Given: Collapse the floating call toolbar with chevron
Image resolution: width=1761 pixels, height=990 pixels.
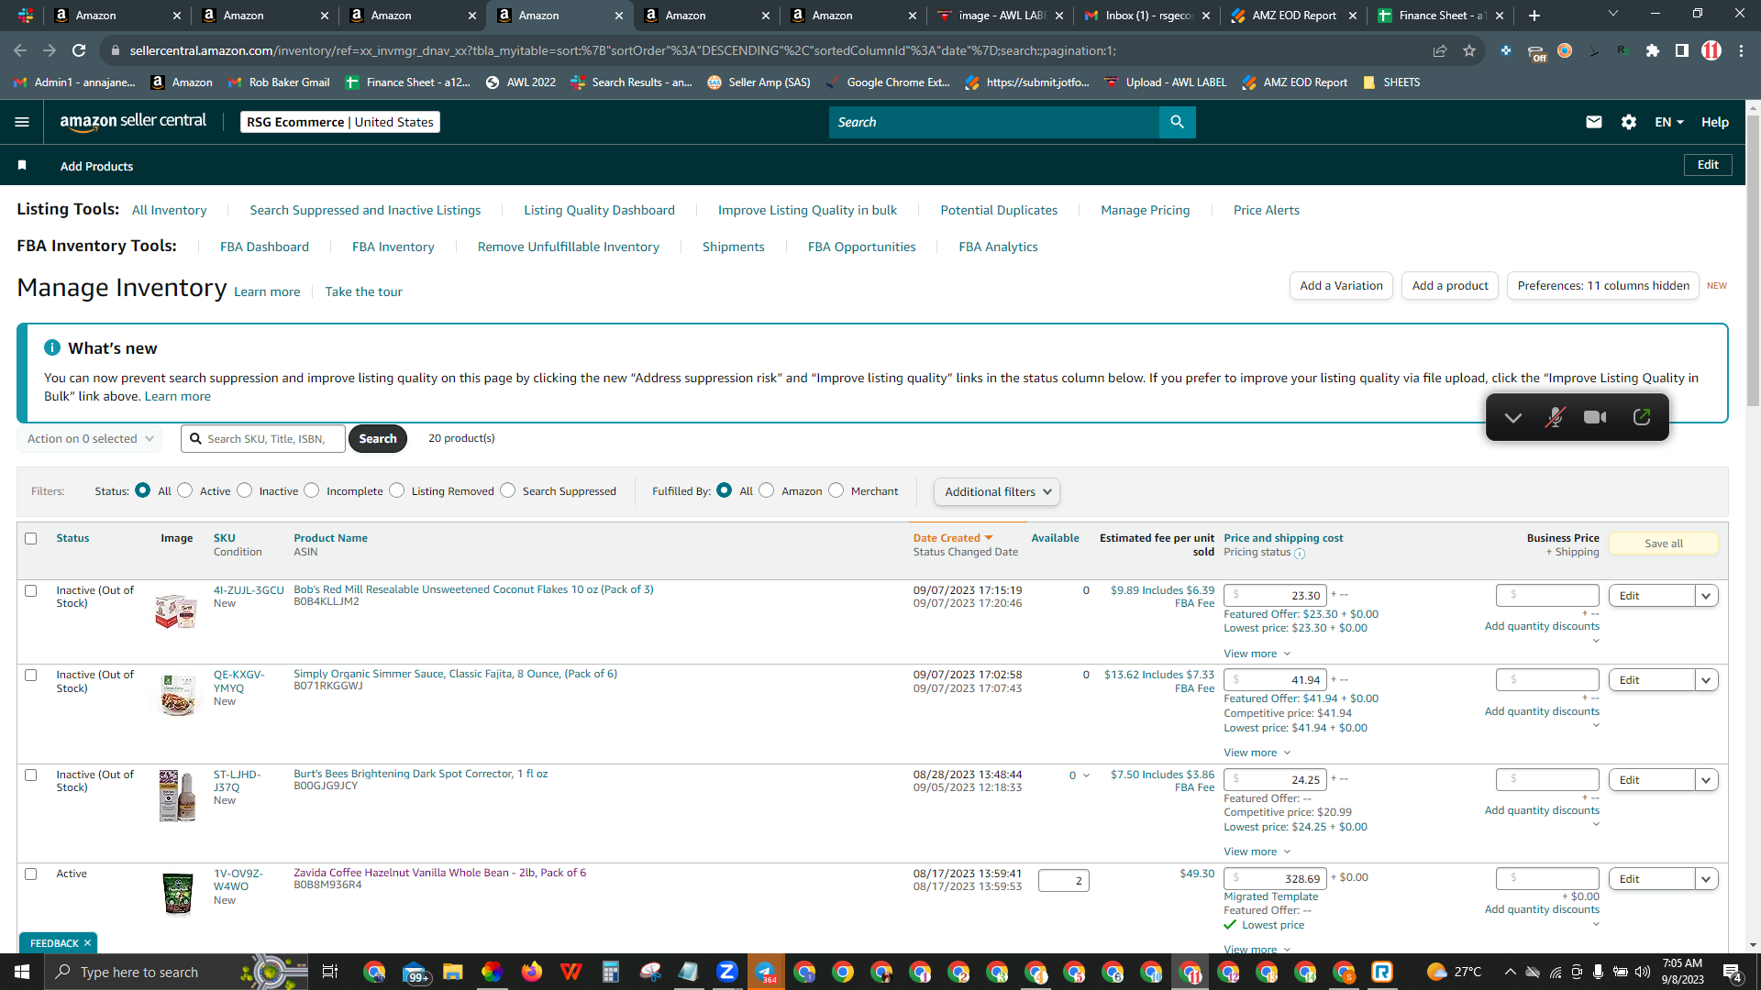Looking at the screenshot, I should tap(1513, 418).
